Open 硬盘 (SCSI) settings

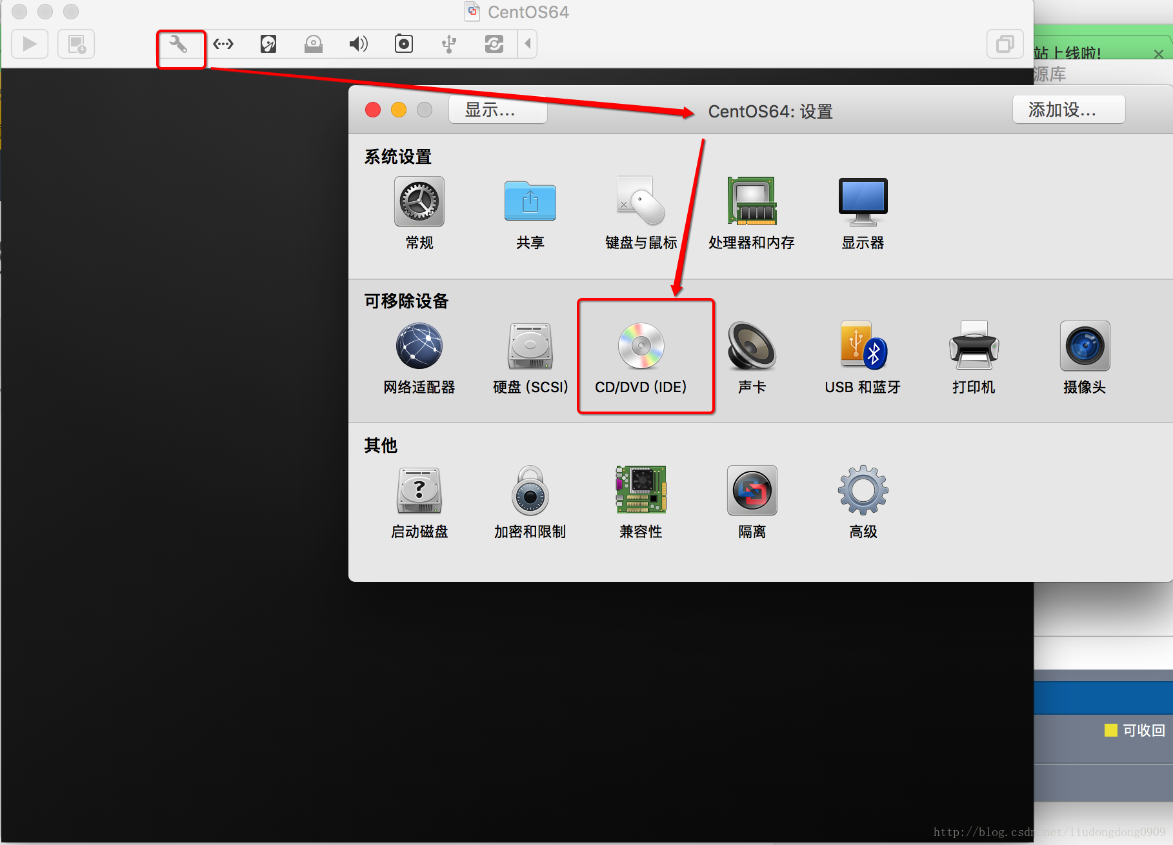tap(530, 359)
